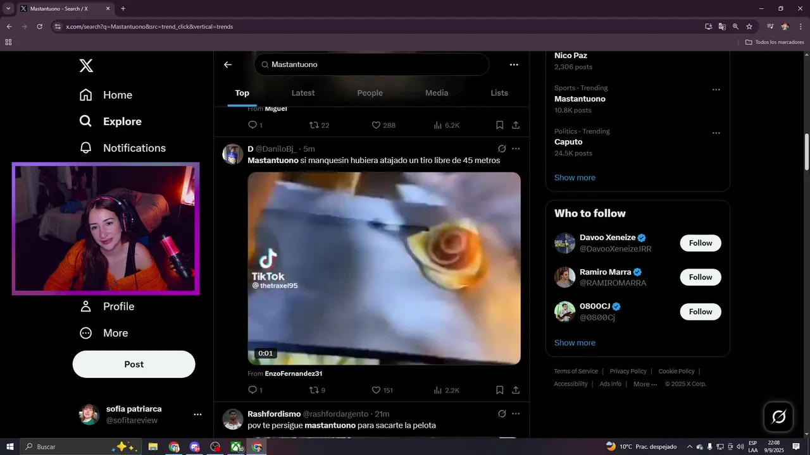Open Rashfordismo profile avatar
810x455 pixels.
click(x=233, y=420)
